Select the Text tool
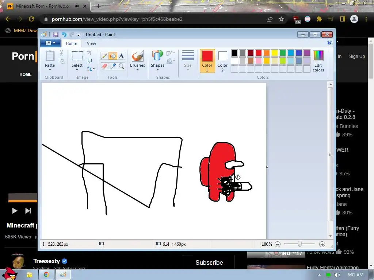The image size is (374, 280). 121,56
